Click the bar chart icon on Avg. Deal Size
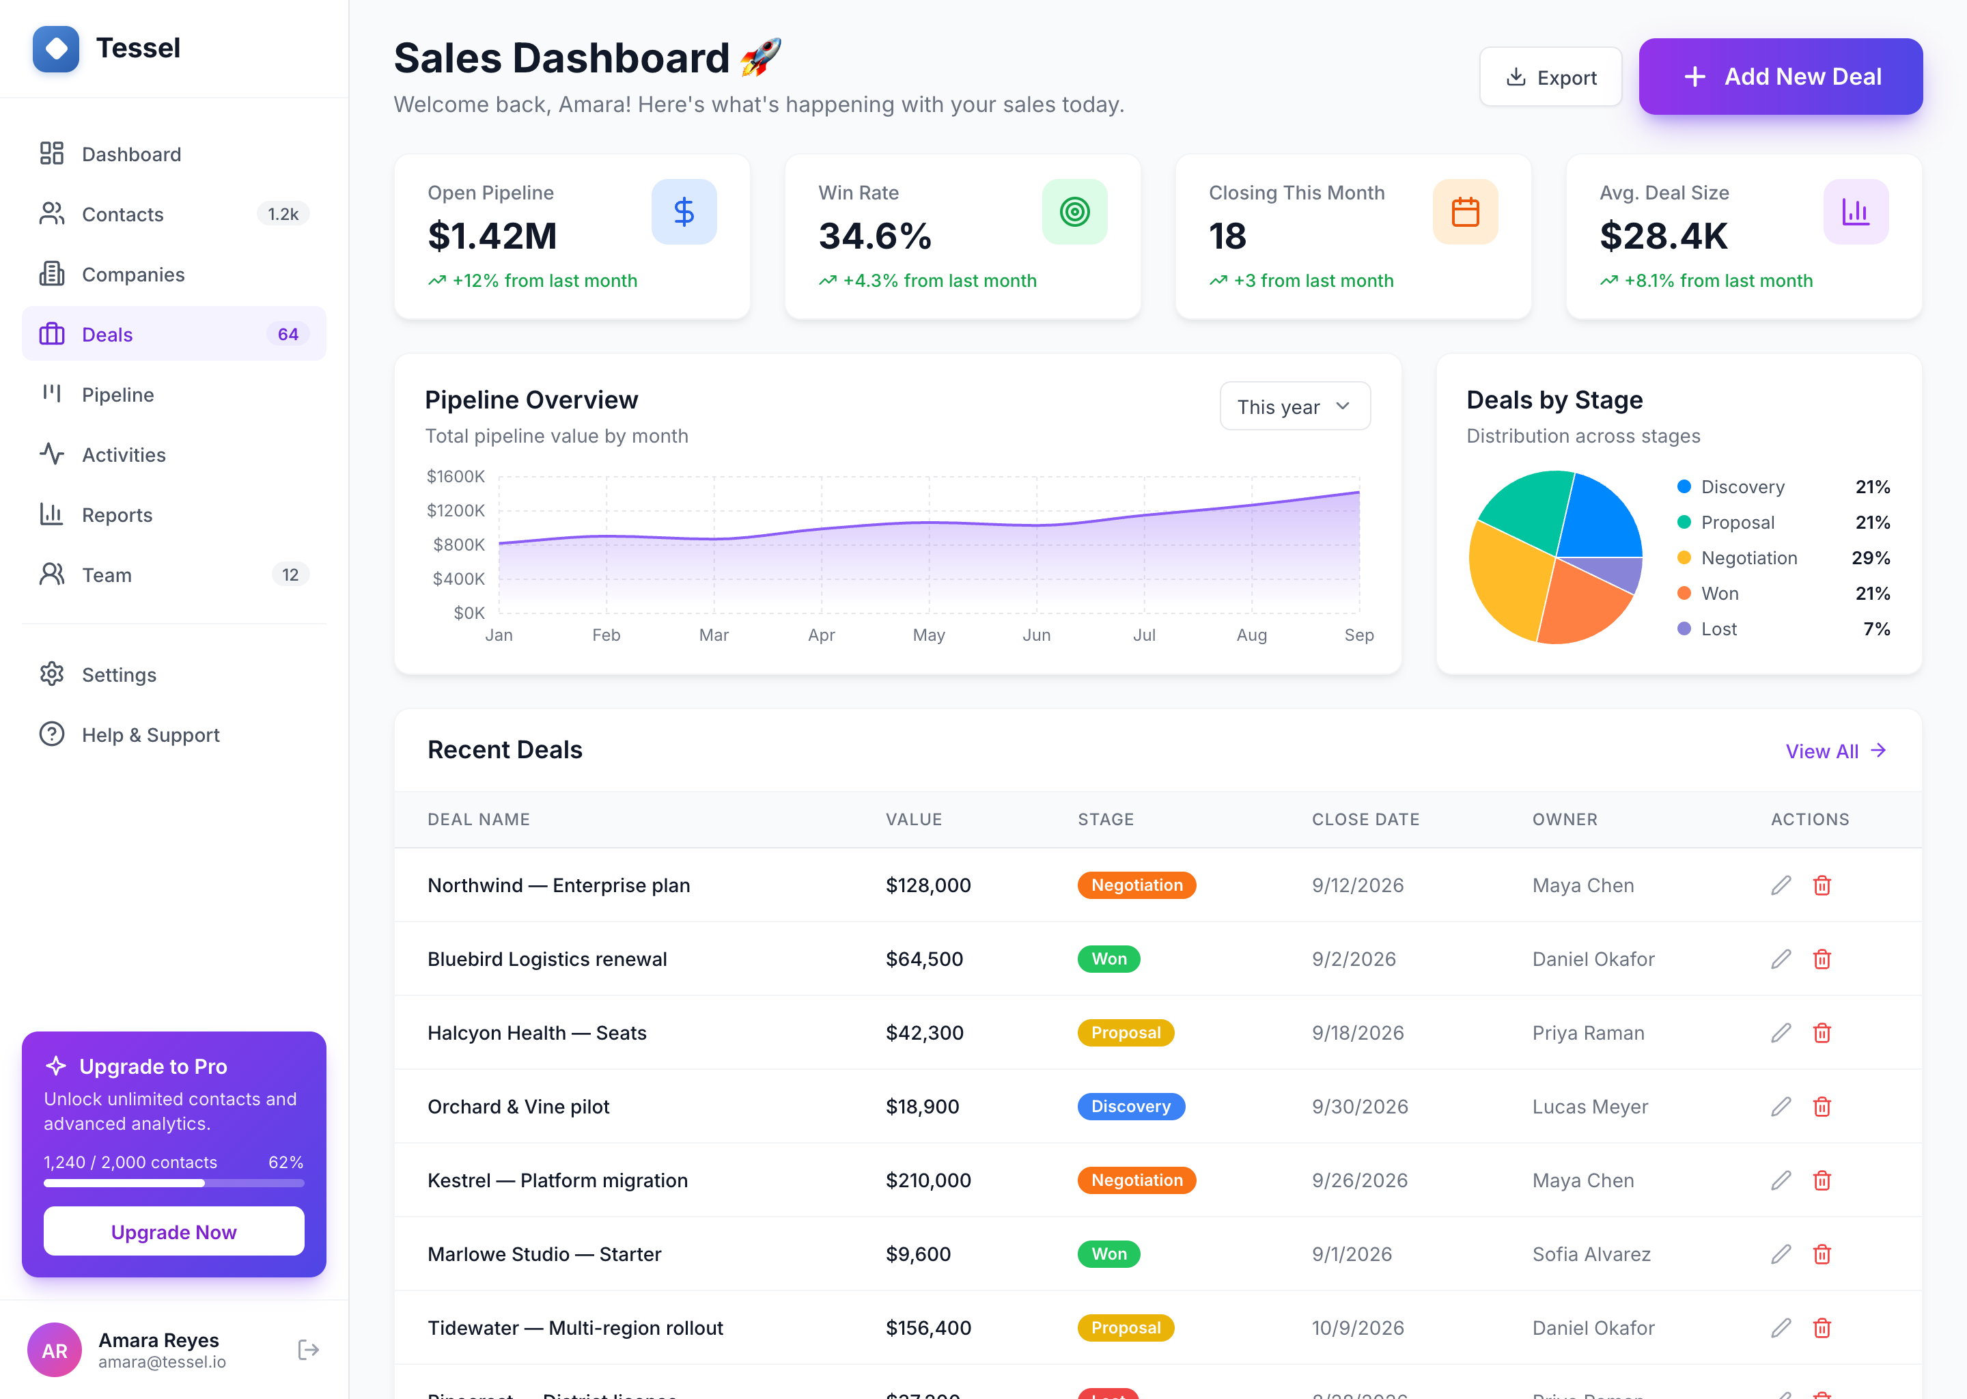Viewport: 1967px width, 1399px height. [x=1856, y=212]
